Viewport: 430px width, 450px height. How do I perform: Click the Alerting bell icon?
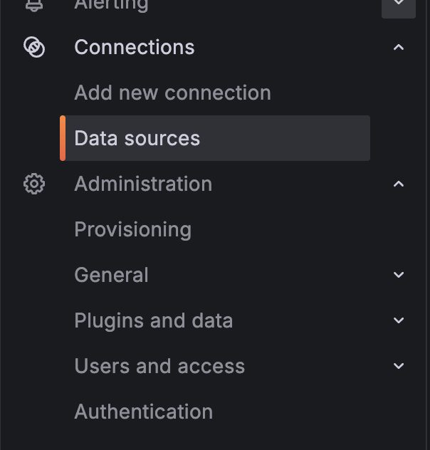click(34, 5)
